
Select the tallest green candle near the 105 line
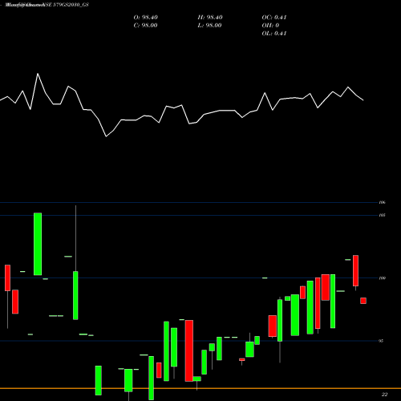[x=38, y=244]
